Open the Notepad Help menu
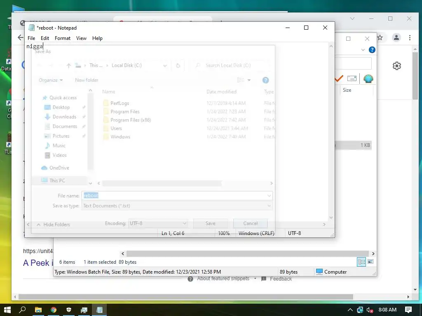 tap(97, 38)
